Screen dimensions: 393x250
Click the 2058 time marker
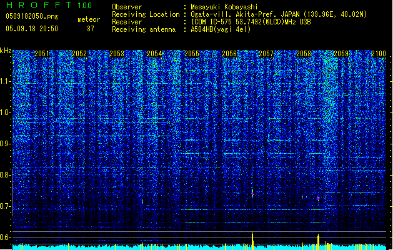(x=304, y=54)
